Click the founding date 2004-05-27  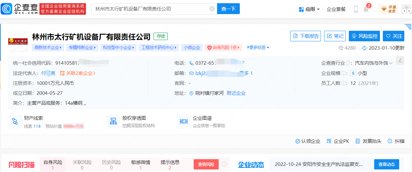49,93
